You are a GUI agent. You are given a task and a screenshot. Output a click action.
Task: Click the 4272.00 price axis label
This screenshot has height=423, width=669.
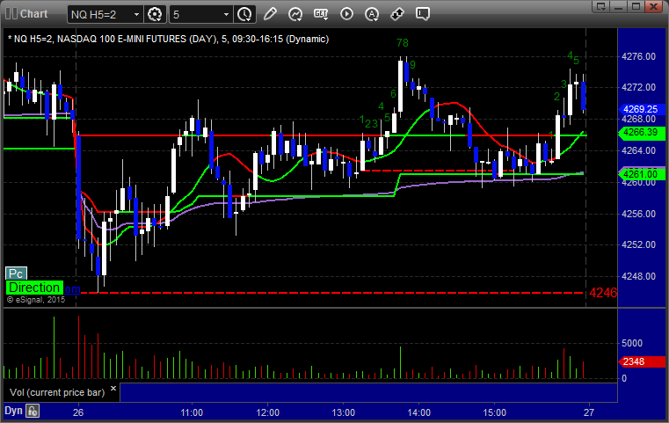point(639,88)
